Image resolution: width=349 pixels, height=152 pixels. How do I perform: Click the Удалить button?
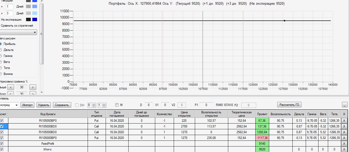pos(44,105)
